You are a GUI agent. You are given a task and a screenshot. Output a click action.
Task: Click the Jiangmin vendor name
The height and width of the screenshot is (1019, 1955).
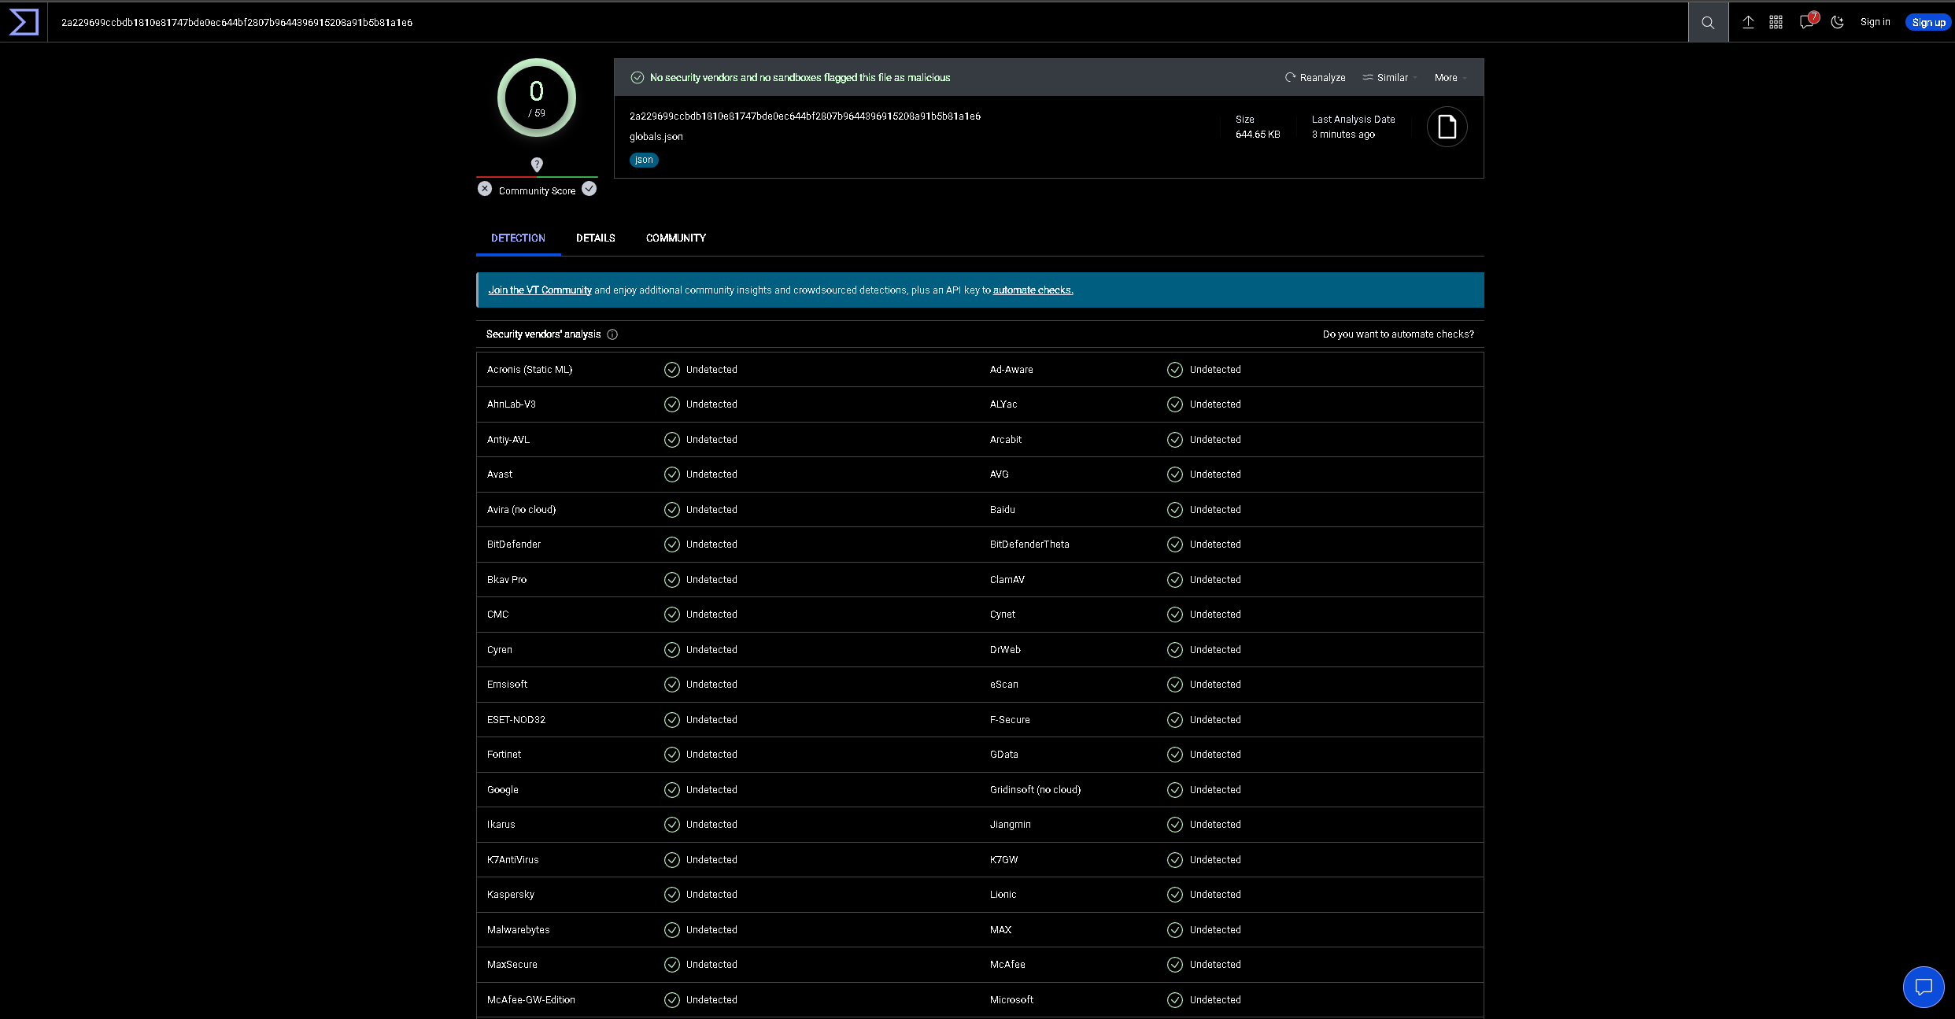[1010, 825]
